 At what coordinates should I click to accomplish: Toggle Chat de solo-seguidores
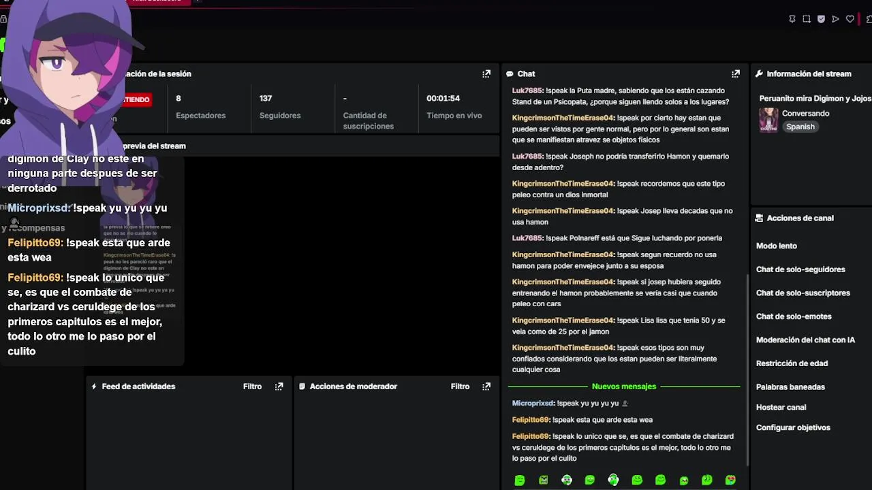pos(800,269)
